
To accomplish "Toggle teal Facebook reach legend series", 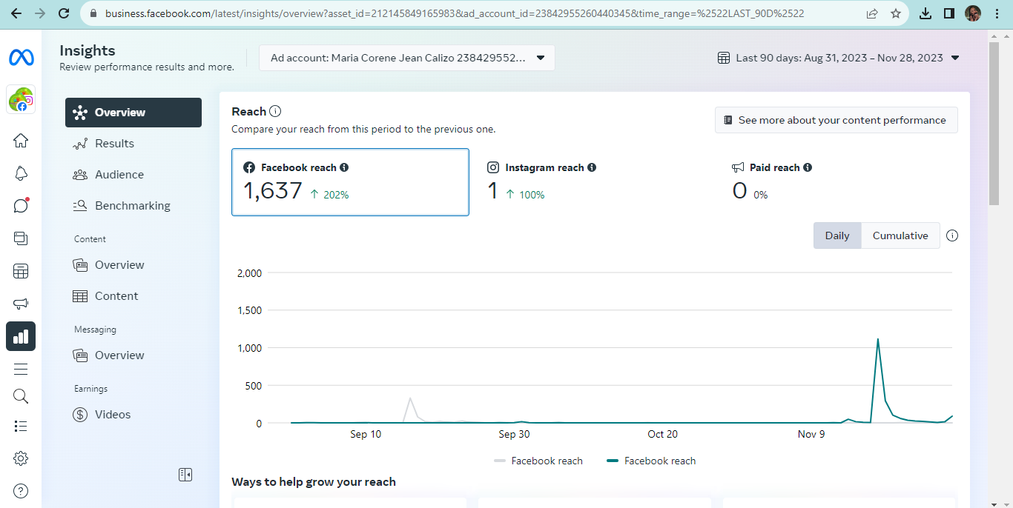I will [x=651, y=461].
